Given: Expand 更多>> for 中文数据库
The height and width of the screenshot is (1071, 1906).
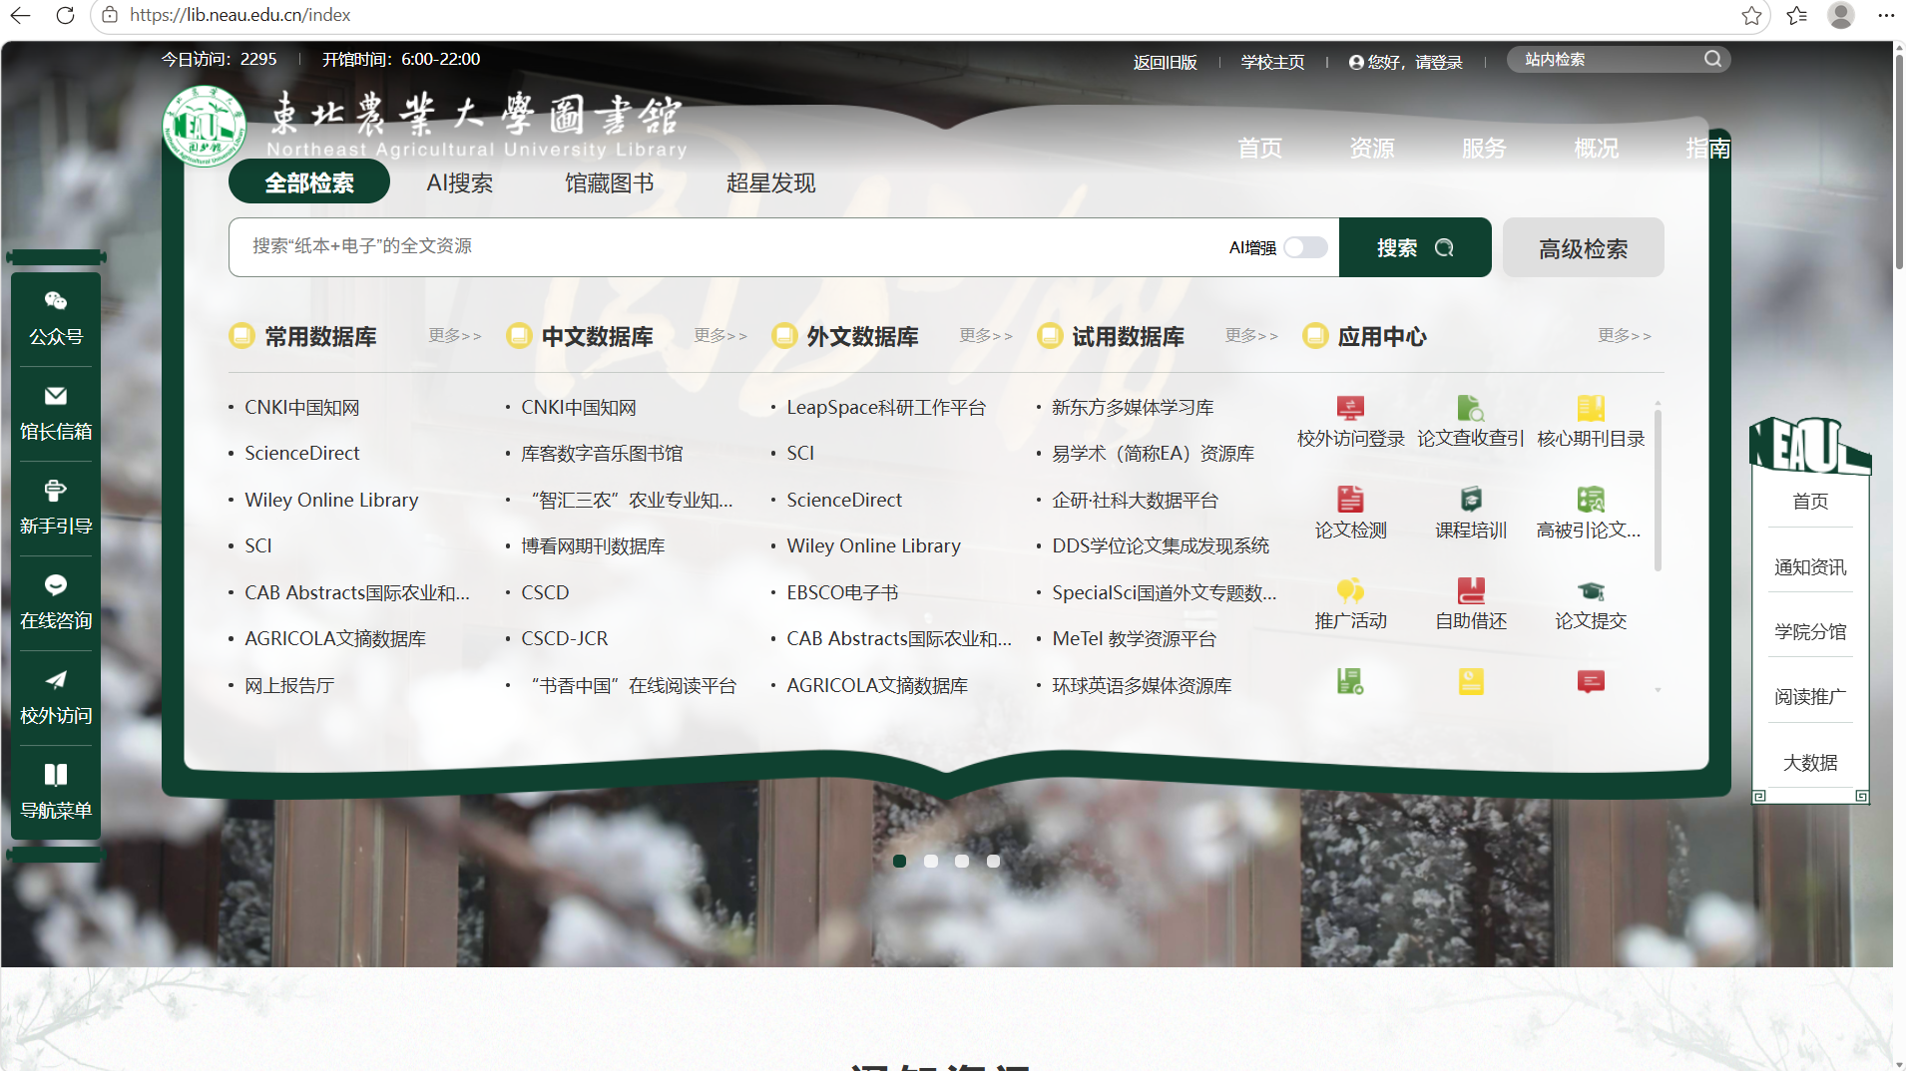Looking at the screenshot, I should [x=720, y=336].
